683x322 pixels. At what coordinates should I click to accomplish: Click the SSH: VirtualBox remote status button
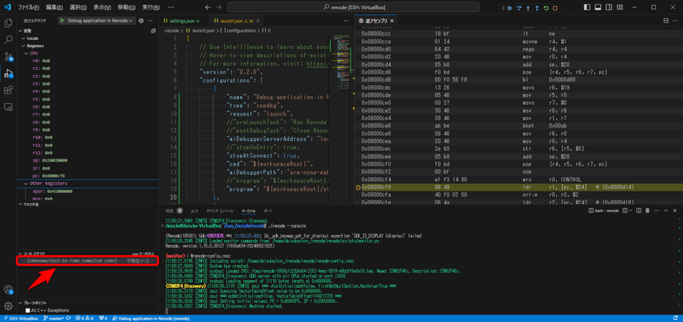pyautogui.click(x=20, y=318)
